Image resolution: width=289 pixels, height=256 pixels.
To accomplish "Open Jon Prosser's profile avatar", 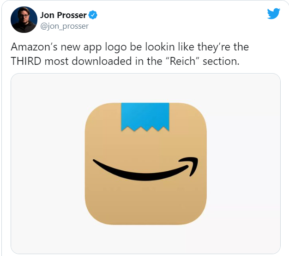I will point(24,20).
